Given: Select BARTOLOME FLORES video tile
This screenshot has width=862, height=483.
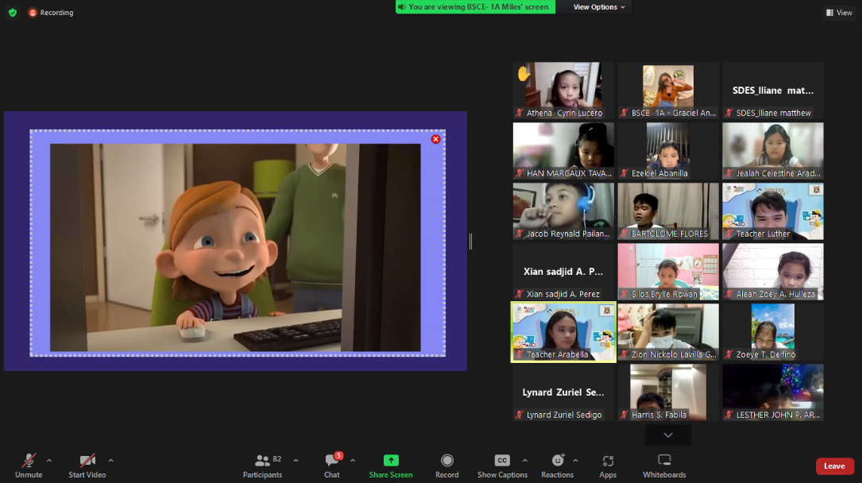Looking at the screenshot, I should (668, 211).
